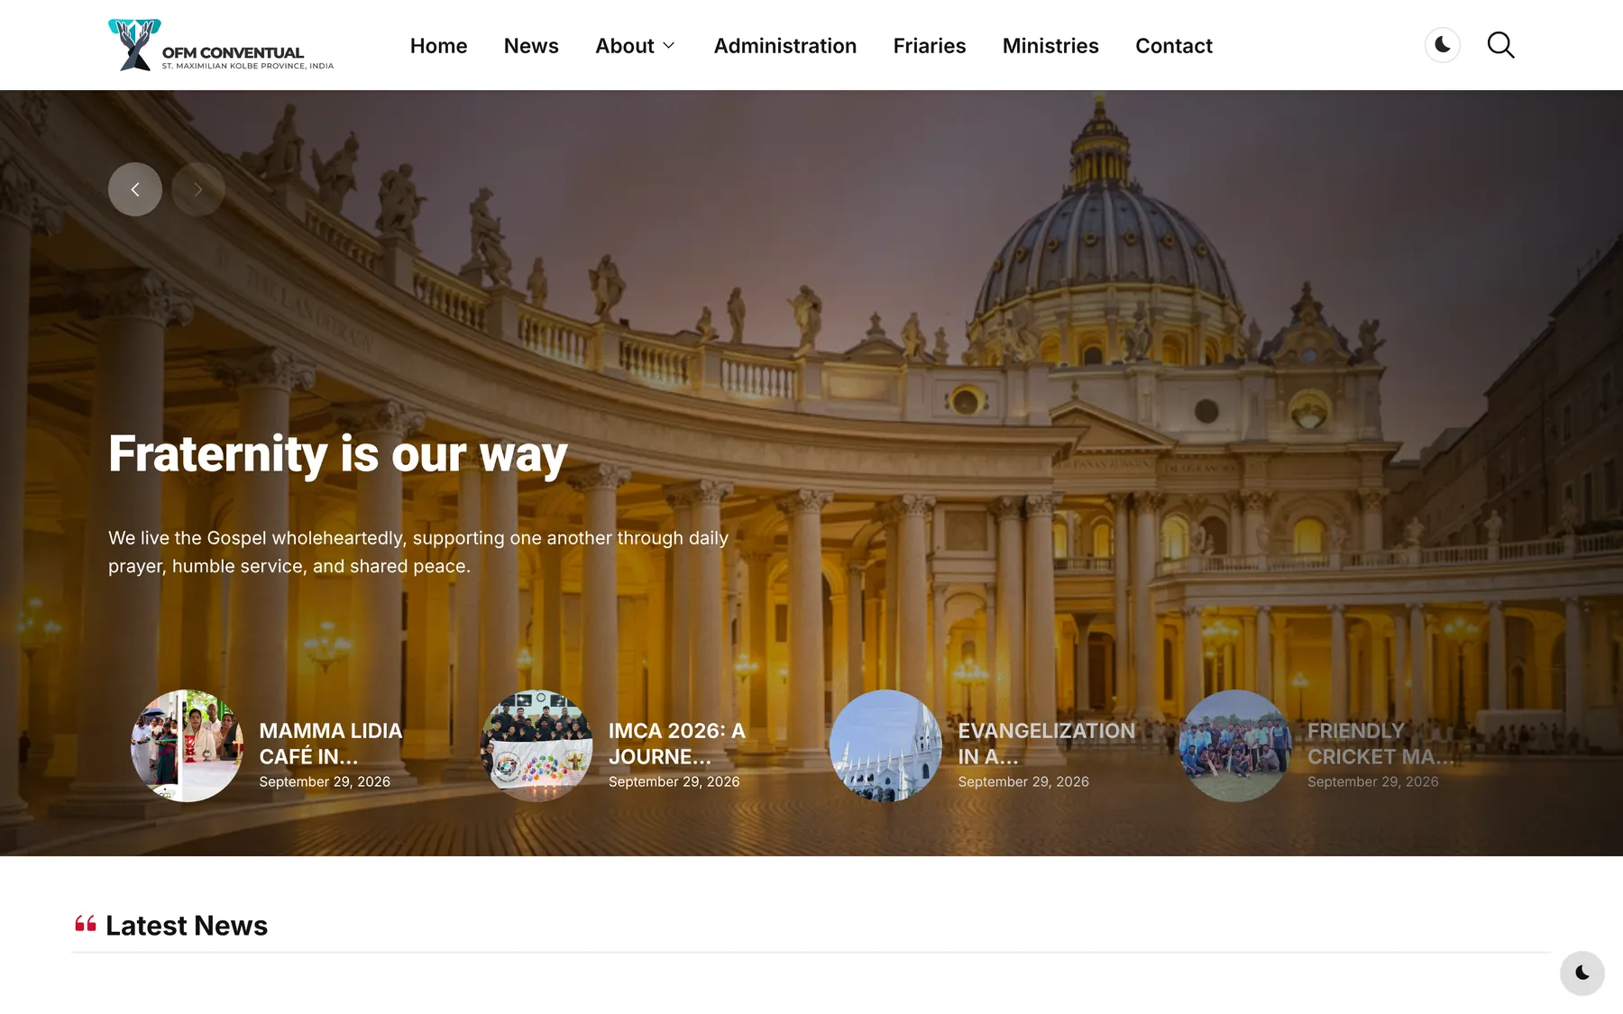Screen dimensions: 1623x1014
Task: Click September 29, 2026 under IMCA 2026
Action: point(674,781)
